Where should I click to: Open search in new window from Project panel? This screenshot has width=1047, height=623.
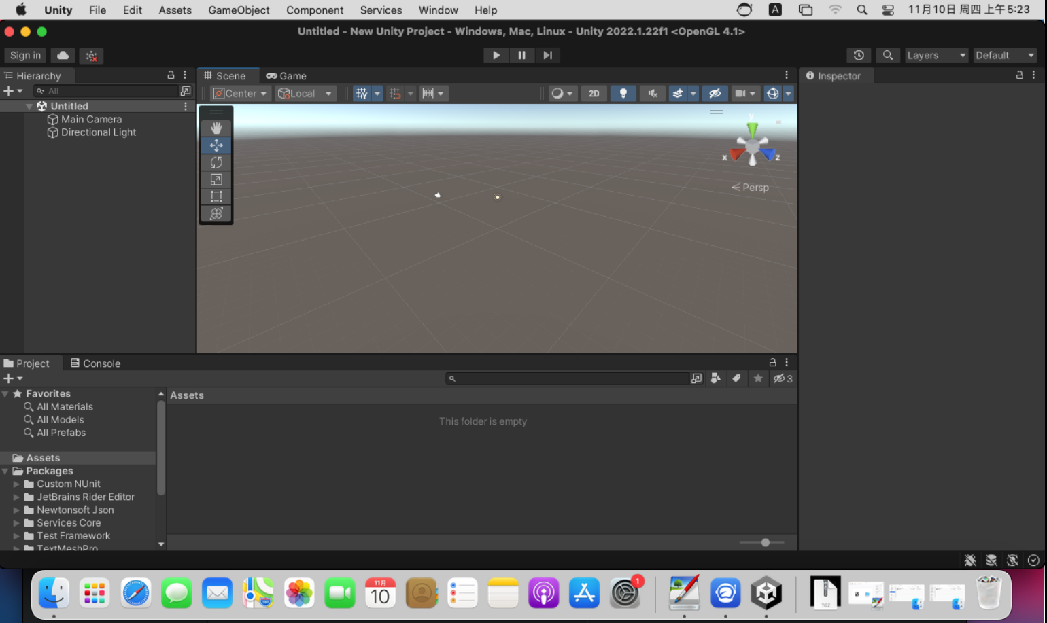click(696, 378)
